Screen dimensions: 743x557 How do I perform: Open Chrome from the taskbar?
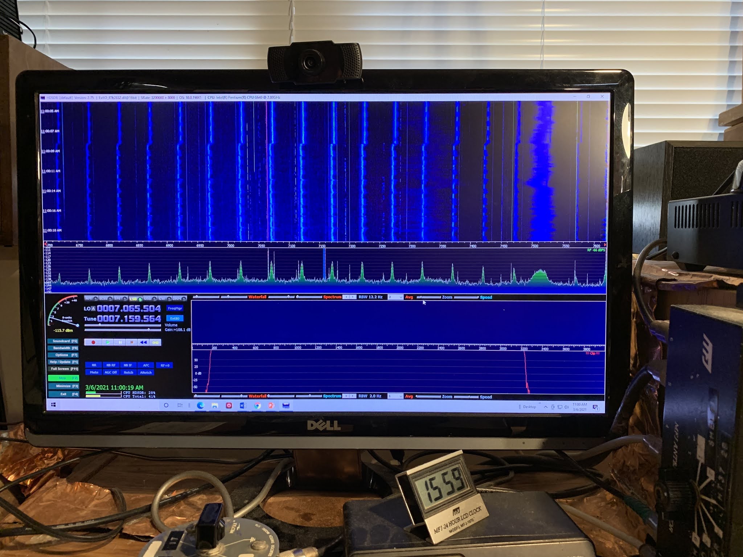[257, 405]
